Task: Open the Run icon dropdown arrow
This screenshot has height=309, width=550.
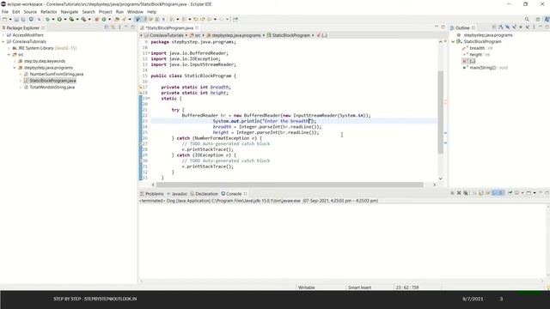Action: pyautogui.click(x=65, y=19)
